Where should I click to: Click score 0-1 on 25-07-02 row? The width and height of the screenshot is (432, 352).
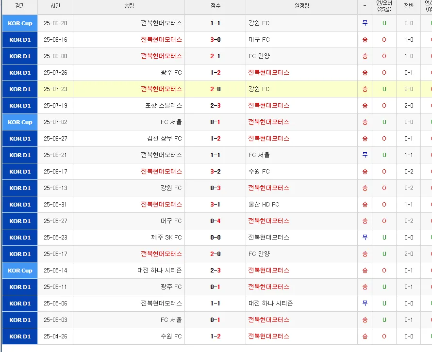[x=216, y=122]
